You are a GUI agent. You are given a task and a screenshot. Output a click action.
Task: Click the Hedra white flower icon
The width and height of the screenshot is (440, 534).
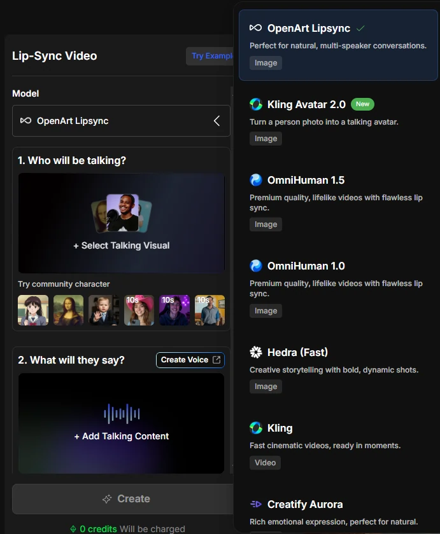coord(256,352)
